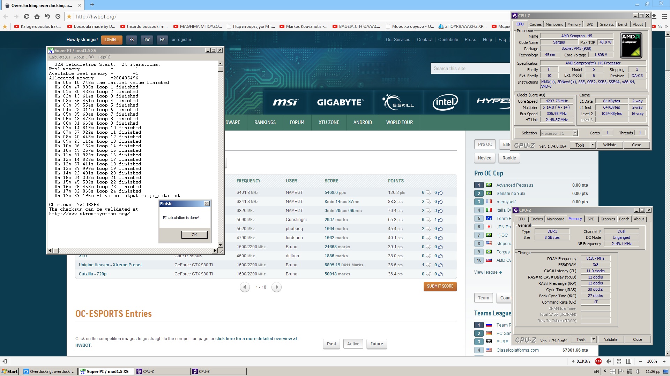The height and width of the screenshot is (376, 670).
Task: Click Validate in top CPU-Z window
Action: click(x=610, y=145)
